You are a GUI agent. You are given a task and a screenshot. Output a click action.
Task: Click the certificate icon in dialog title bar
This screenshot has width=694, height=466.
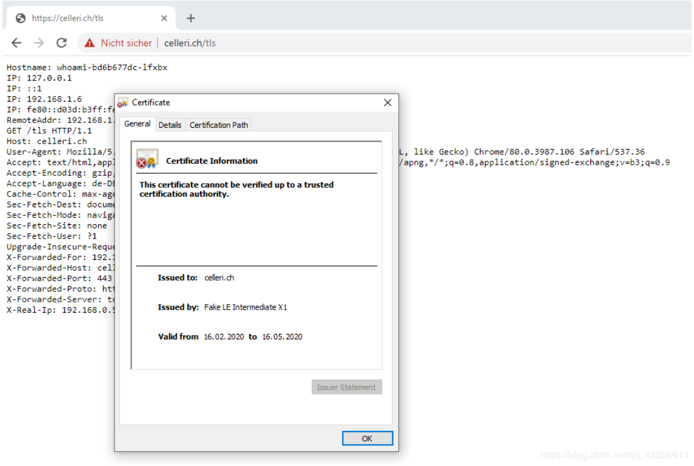tap(122, 102)
